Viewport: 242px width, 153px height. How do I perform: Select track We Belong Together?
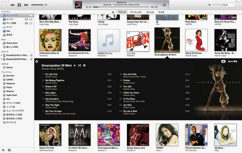point(55,80)
